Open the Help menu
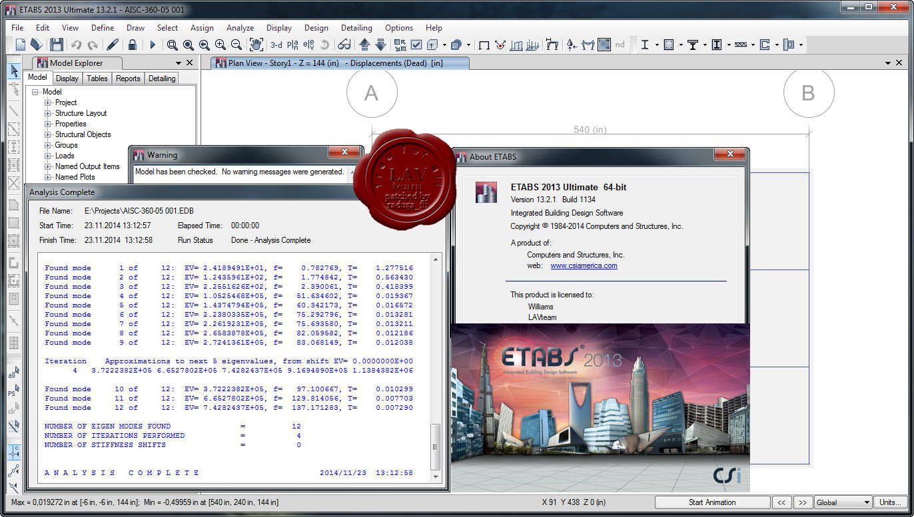This screenshot has width=914, height=517. [434, 28]
